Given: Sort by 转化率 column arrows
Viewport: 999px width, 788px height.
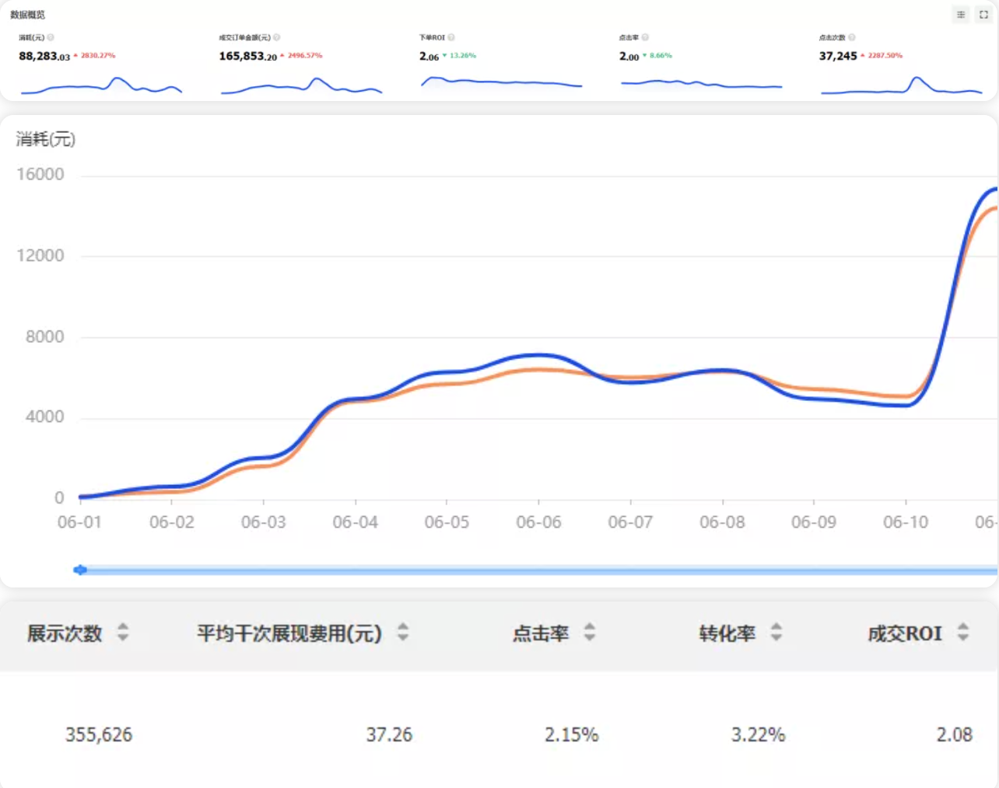Looking at the screenshot, I should [776, 632].
